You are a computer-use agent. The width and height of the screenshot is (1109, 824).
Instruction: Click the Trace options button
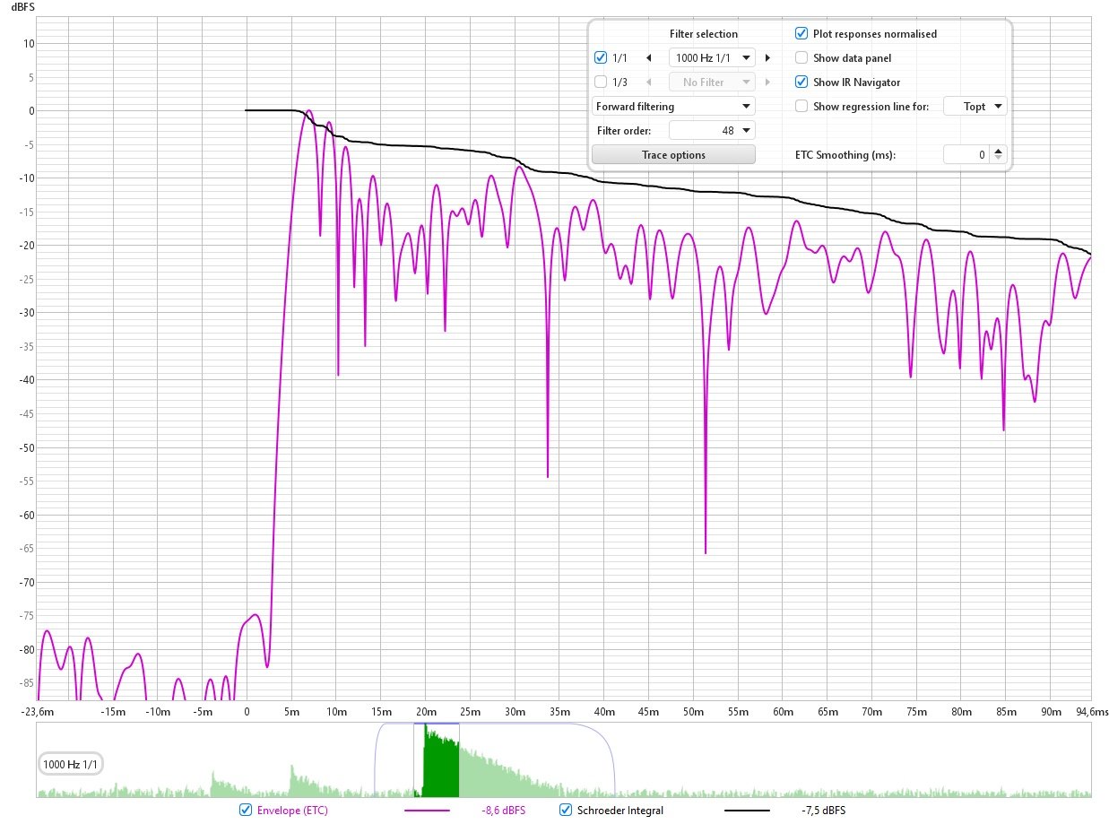(x=673, y=155)
